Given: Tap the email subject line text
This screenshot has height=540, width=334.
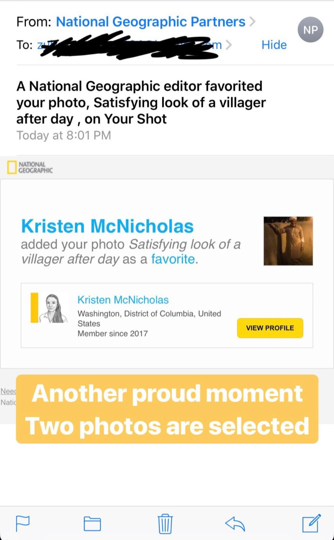Looking at the screenshot, I should point(141,102).
